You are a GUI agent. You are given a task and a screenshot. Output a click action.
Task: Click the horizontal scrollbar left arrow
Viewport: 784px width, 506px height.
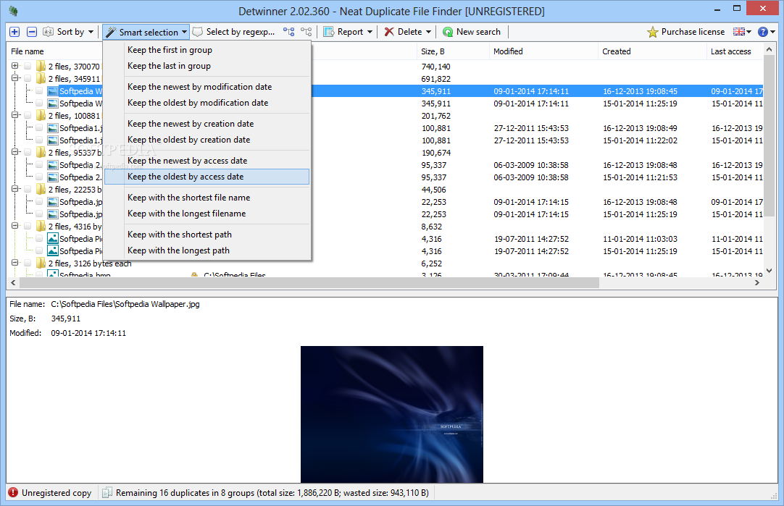tap(13, 283)
